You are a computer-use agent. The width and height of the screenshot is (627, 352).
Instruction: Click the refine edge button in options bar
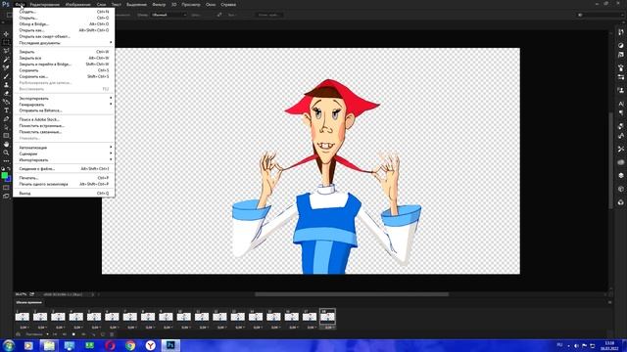(269, 15)
